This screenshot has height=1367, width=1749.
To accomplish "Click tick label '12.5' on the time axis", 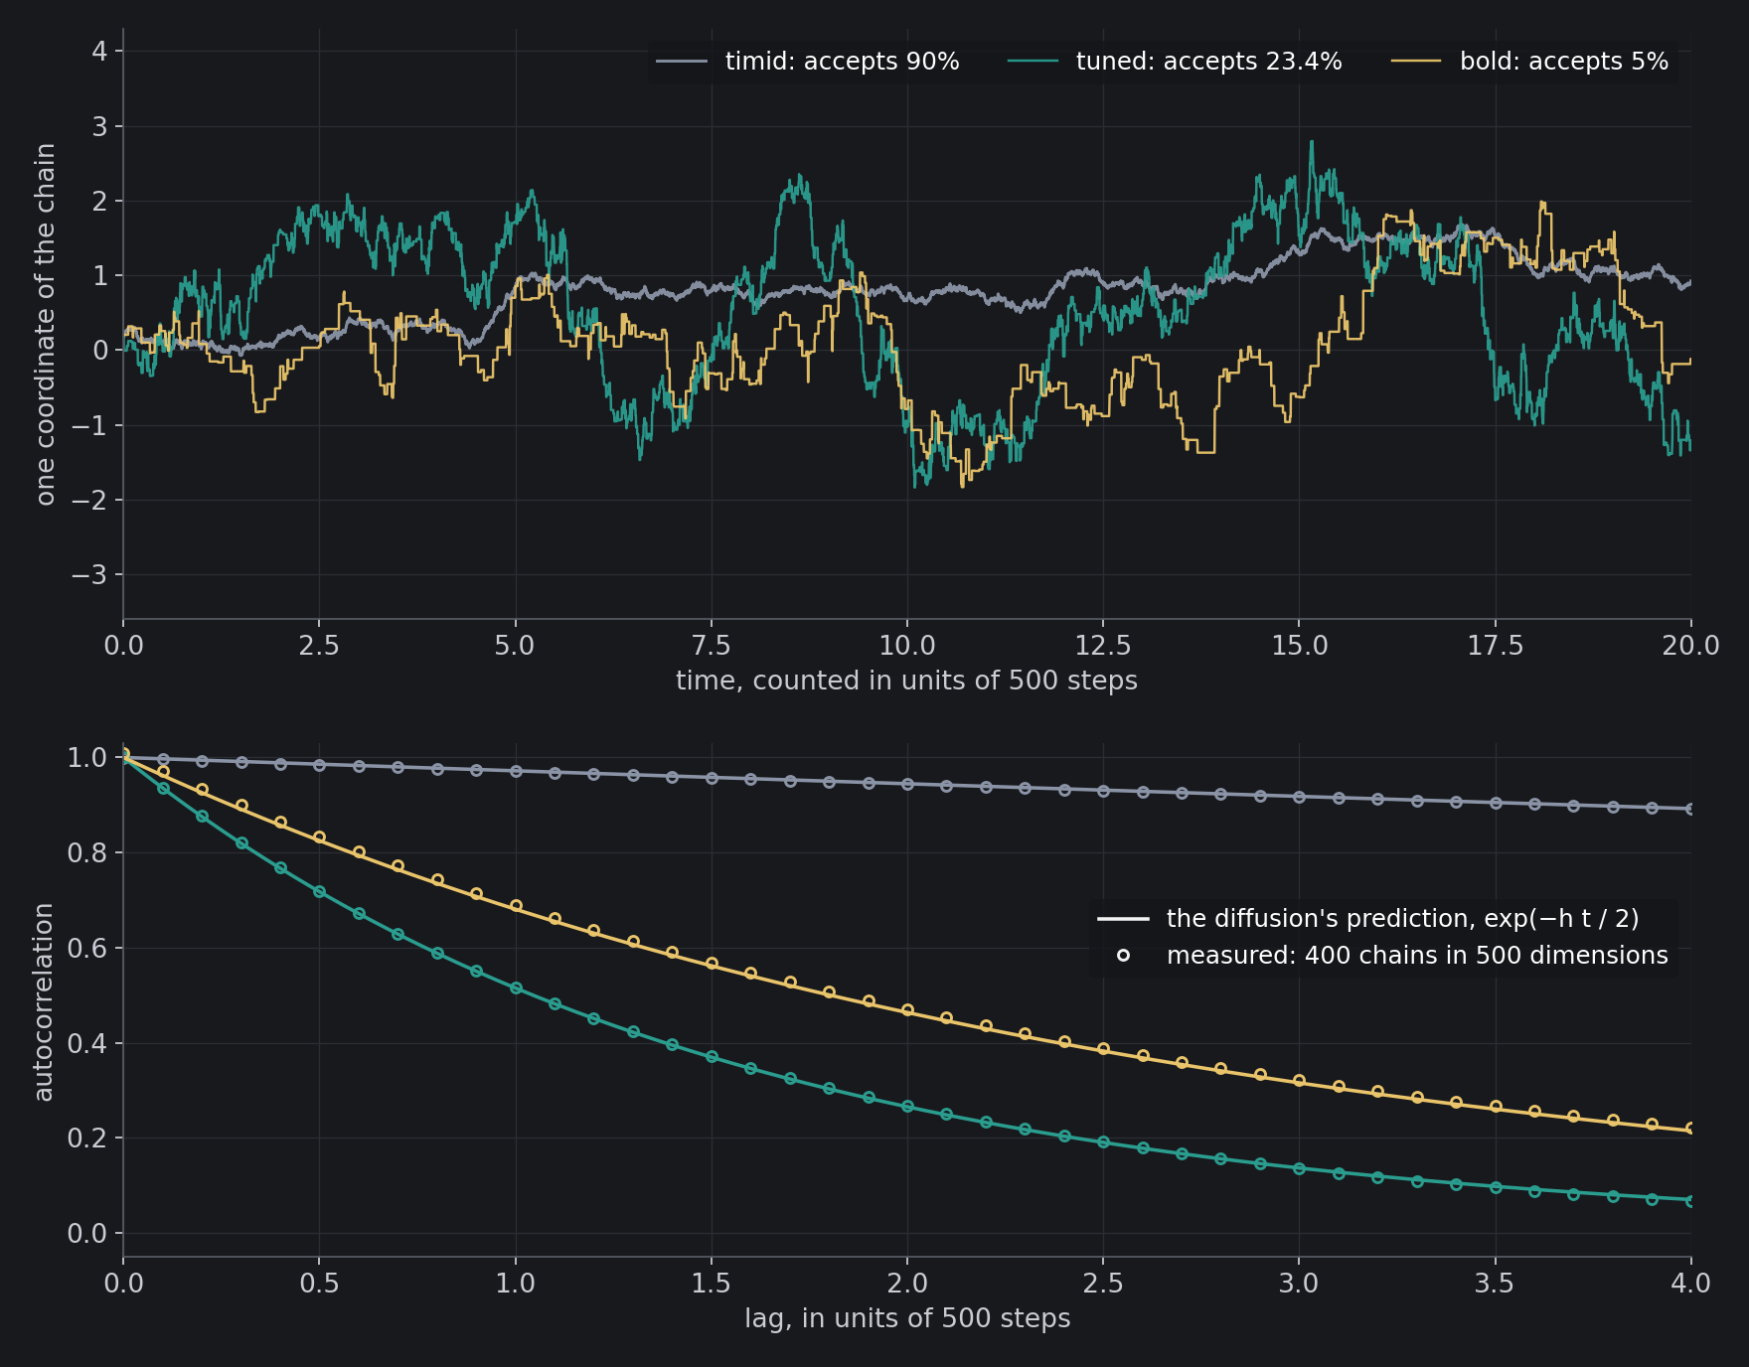I will (x=1103, y=646).
